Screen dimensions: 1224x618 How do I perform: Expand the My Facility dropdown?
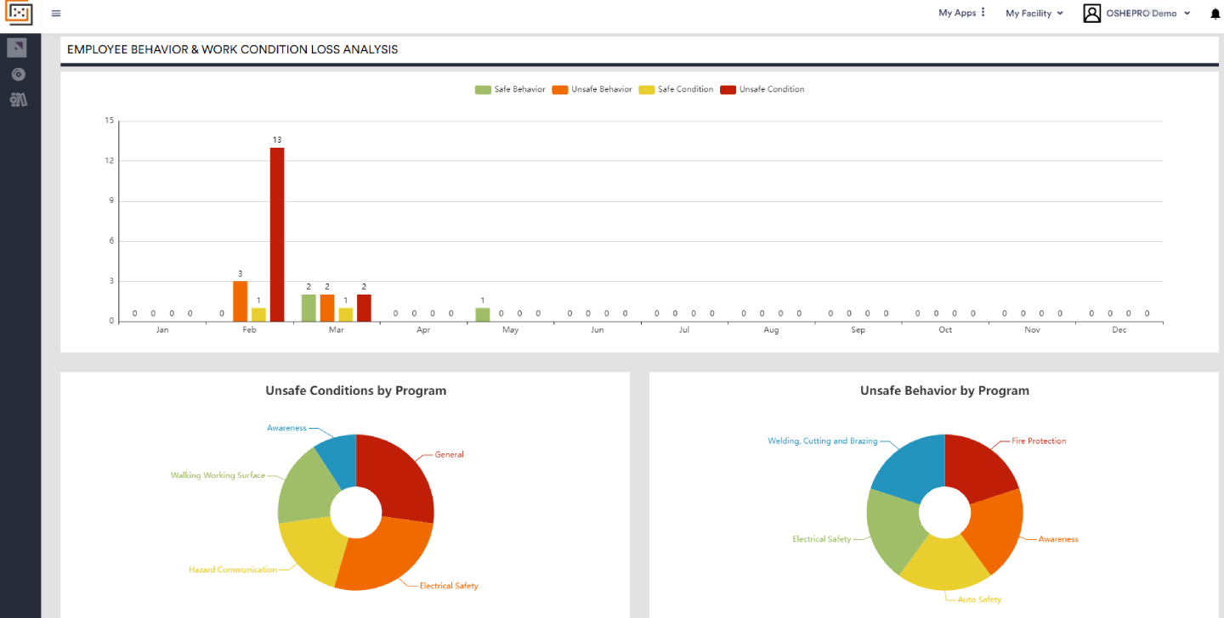[x=1034, y=14]
